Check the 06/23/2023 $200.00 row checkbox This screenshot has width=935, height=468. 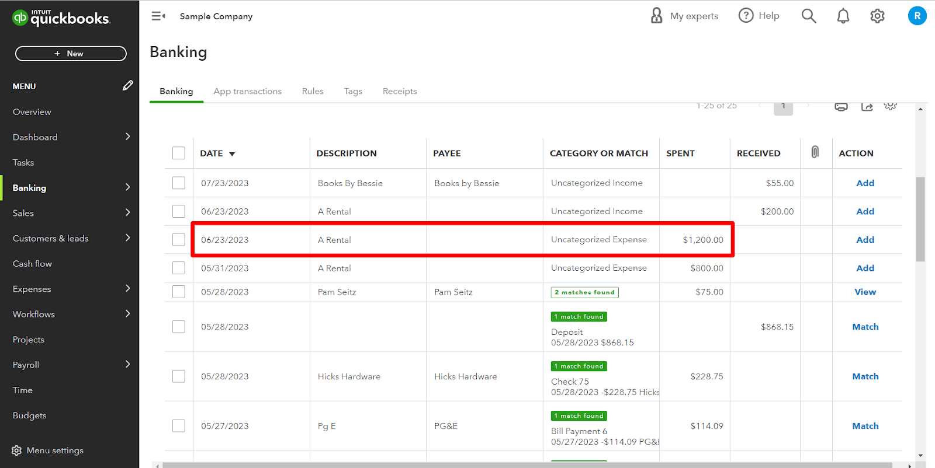pyautogui.click(x=179, y=211)
